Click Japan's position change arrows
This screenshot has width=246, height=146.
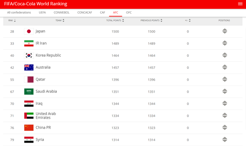225,31
